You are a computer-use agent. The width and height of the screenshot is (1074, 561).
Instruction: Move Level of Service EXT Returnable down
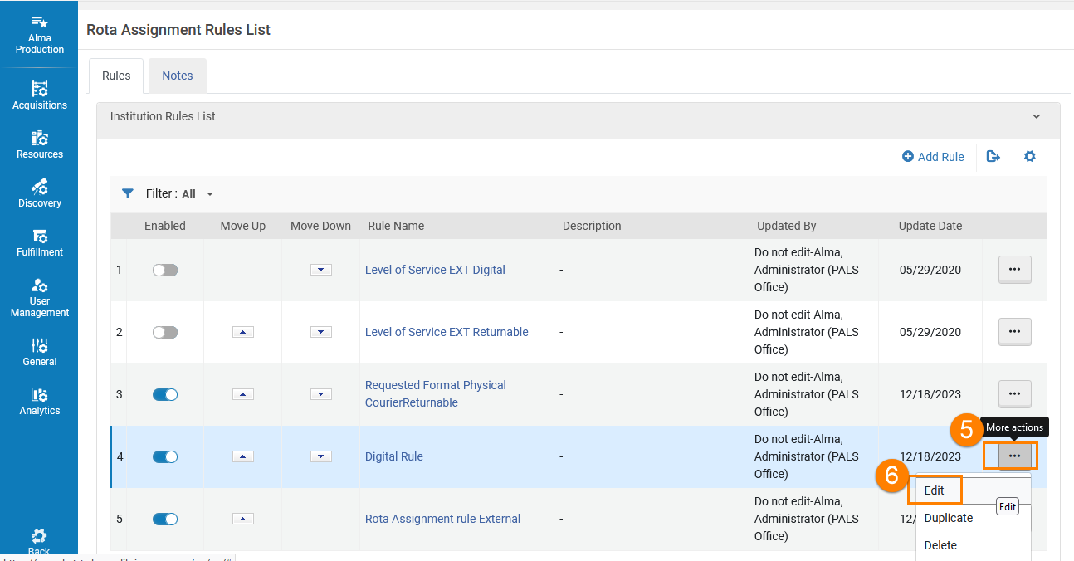click(321, 332)
